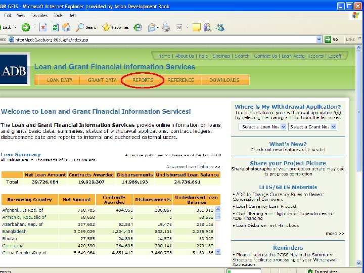Select the Bangladesh row text
This screenshot has height=273, width=364.
[14, 232]
